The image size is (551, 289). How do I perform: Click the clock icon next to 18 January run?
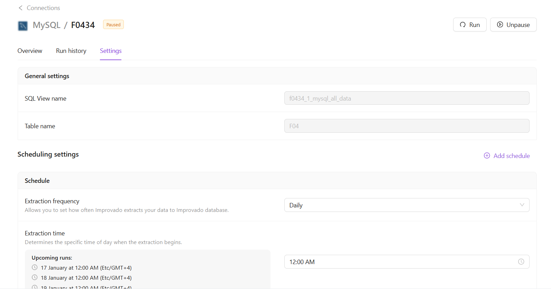(35, 277)
